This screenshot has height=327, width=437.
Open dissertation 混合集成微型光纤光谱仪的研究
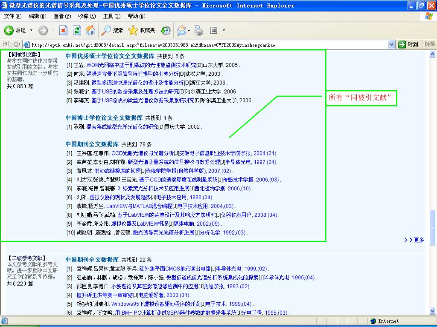[x=122, y=127]
